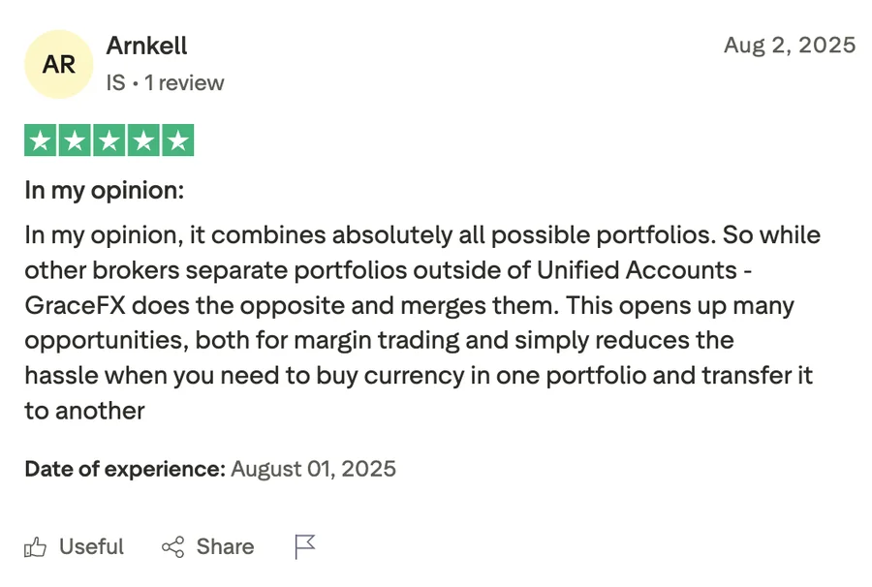Click the "1 review" count text
Viewport: 872px width, 587px height.
[x=184, y=83]
